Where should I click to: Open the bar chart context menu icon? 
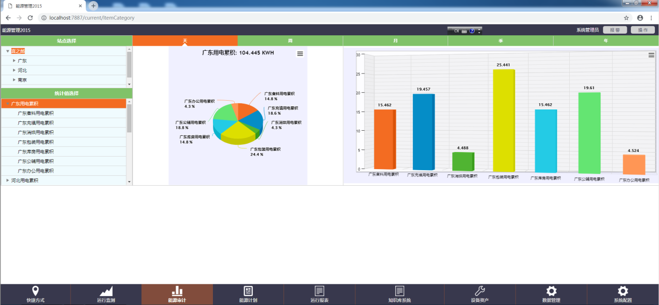[651, 56]
